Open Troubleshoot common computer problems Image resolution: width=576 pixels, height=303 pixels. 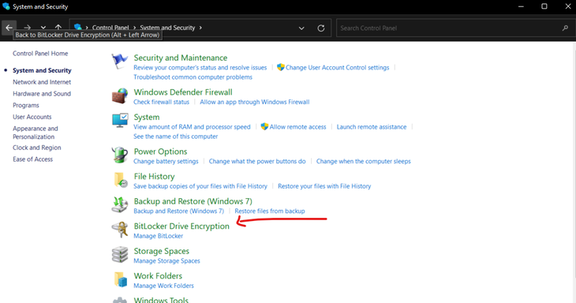click(x=193, y=77)
